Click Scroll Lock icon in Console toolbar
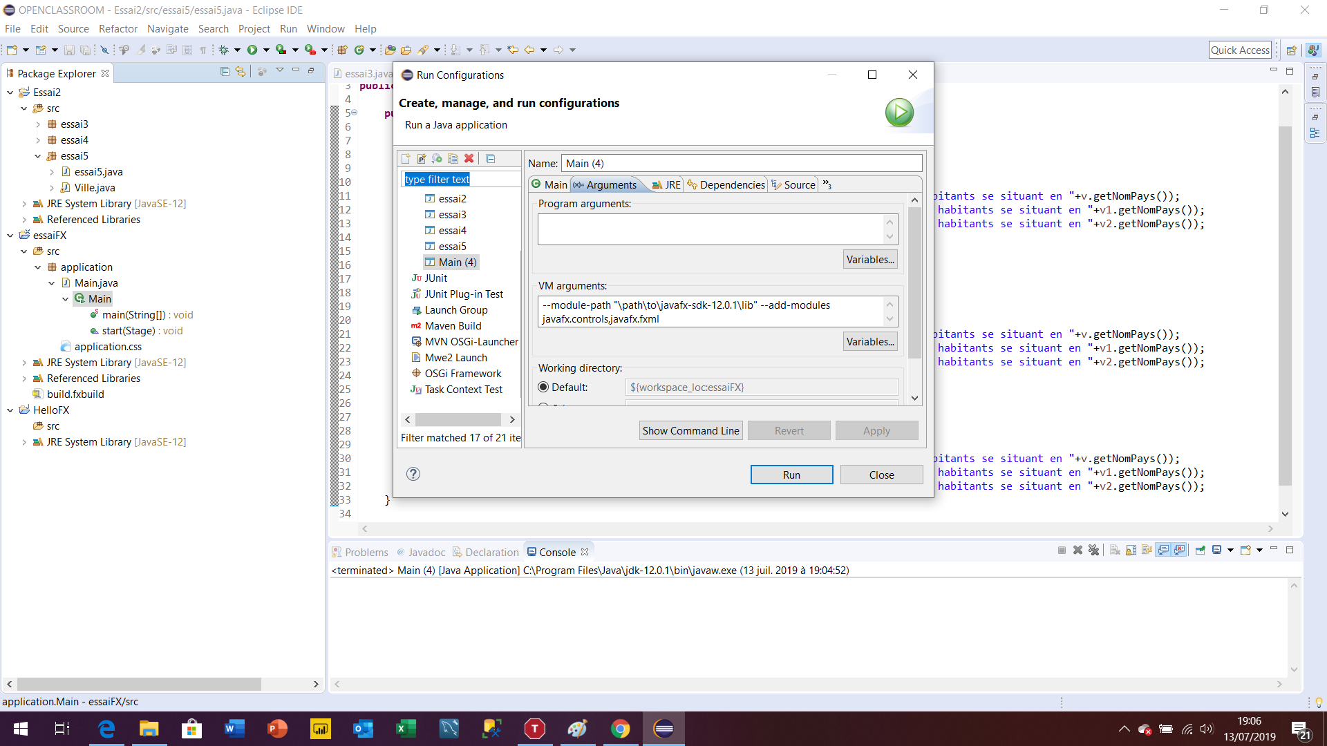The image size is (1327, 746). (1131, 551)
